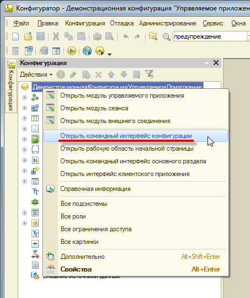Viewport: 250px width, 298px height.
Task: Click the Copy toolbar icon
Action: point(68,36)
